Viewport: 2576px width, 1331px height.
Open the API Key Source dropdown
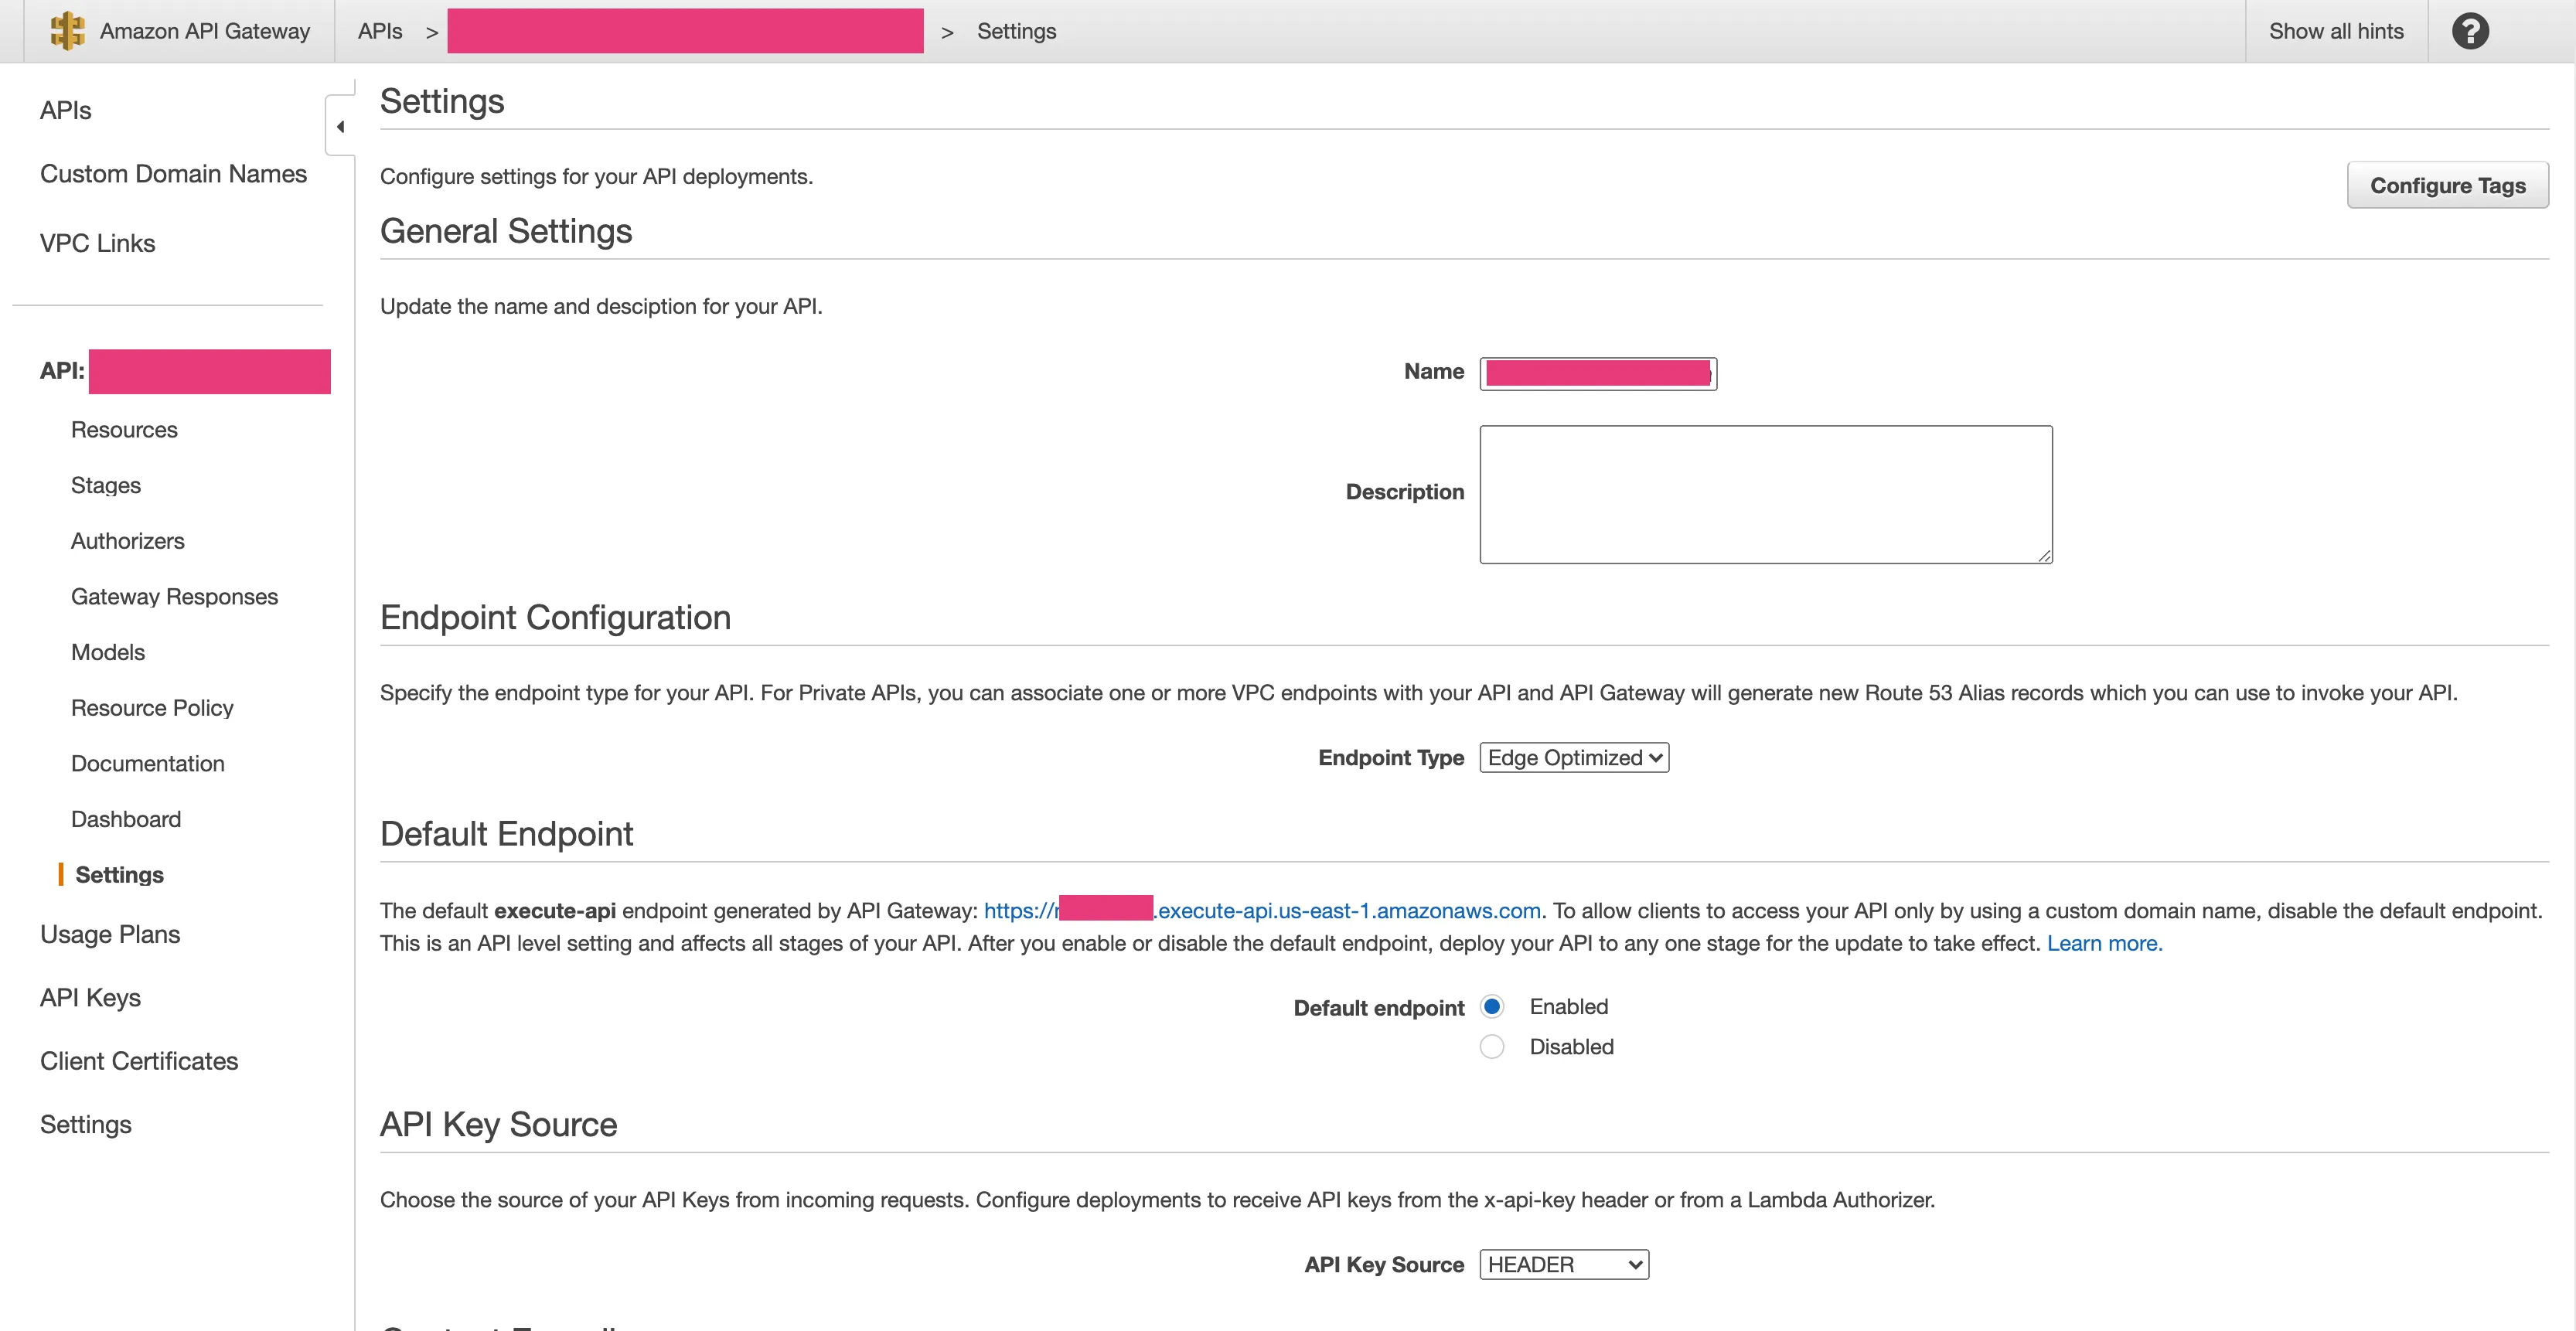click(x=1563, y=1265)
